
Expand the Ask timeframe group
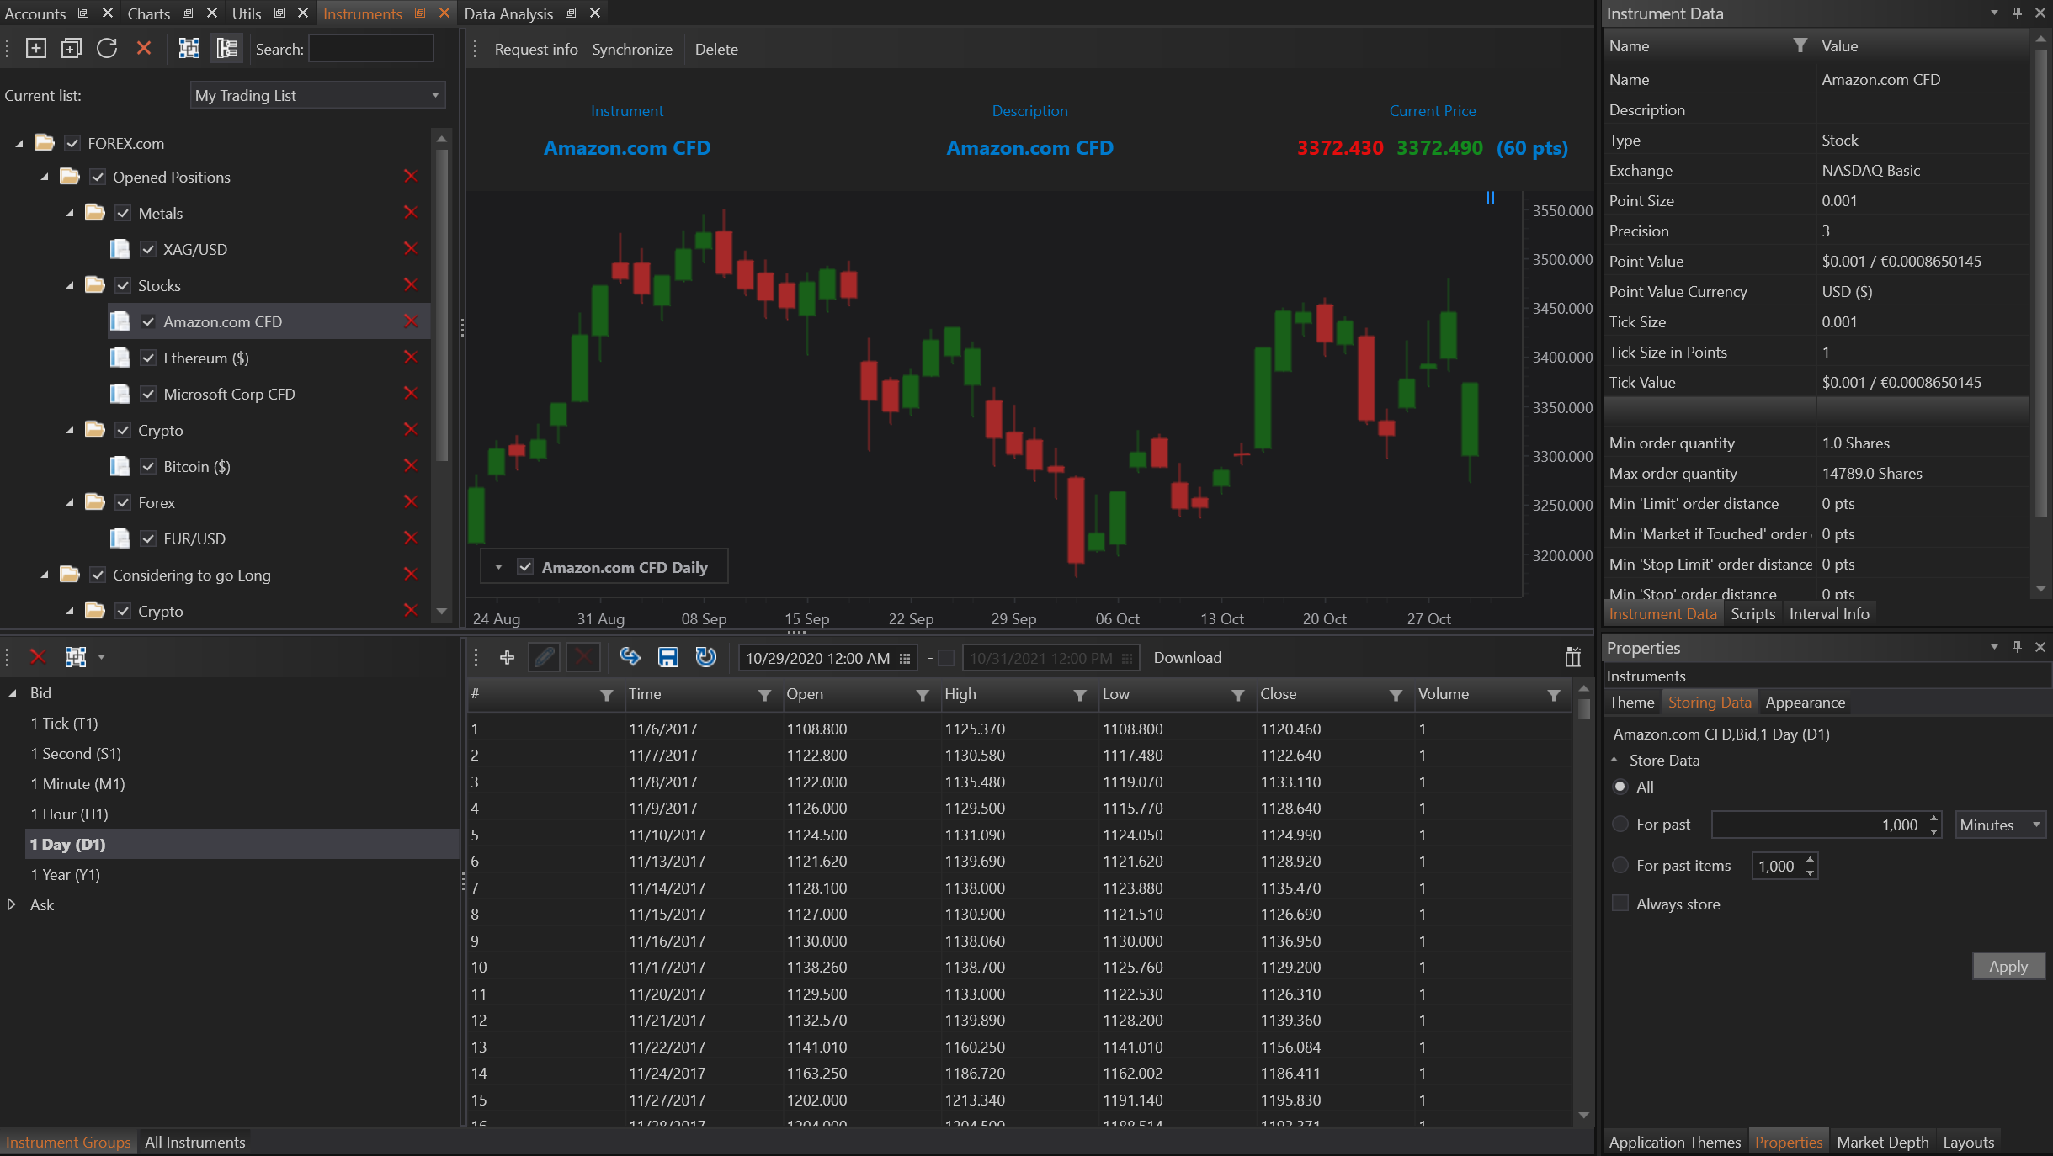click(x=12, y=904)
